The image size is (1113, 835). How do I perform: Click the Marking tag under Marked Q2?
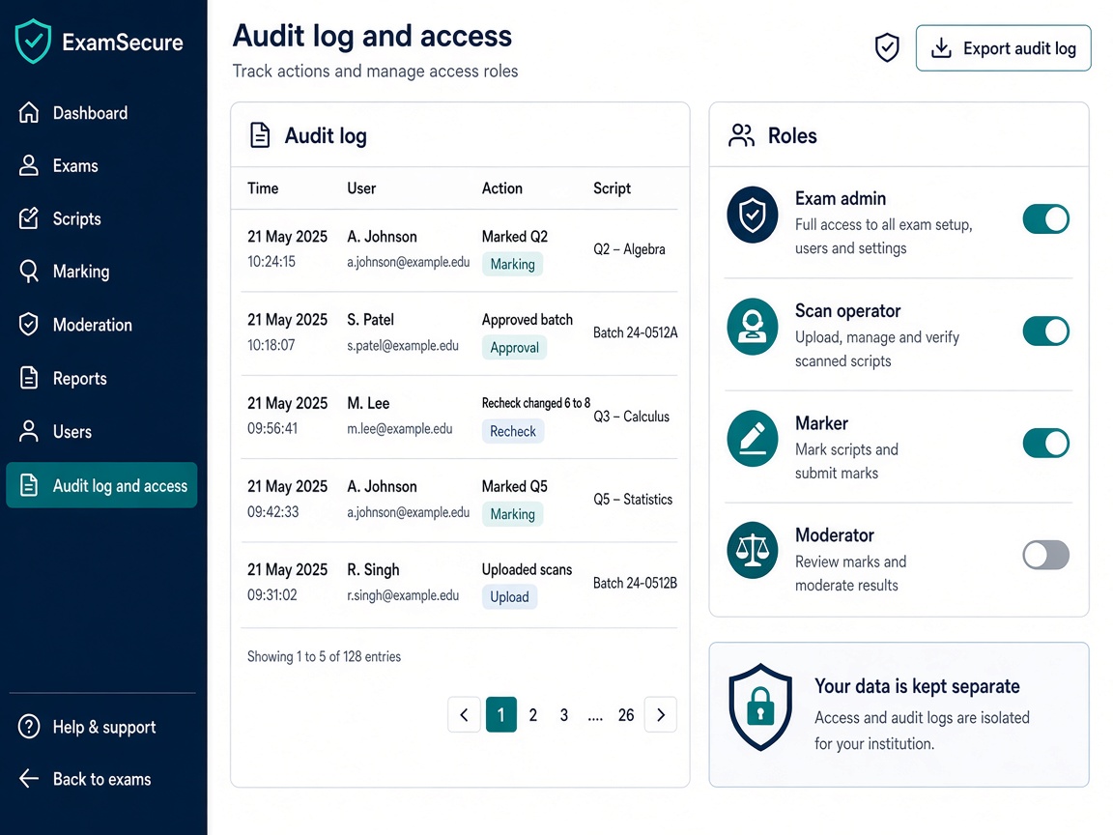coord(512,264)
